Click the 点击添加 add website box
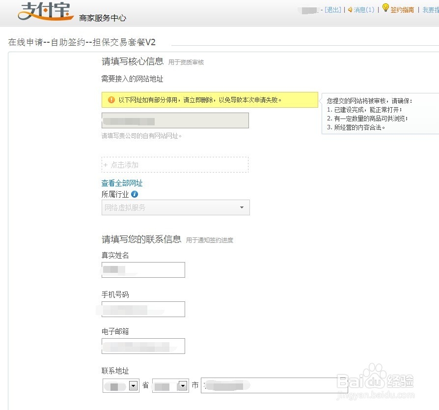This screenshot has width=439, height=410. [175, 165]
